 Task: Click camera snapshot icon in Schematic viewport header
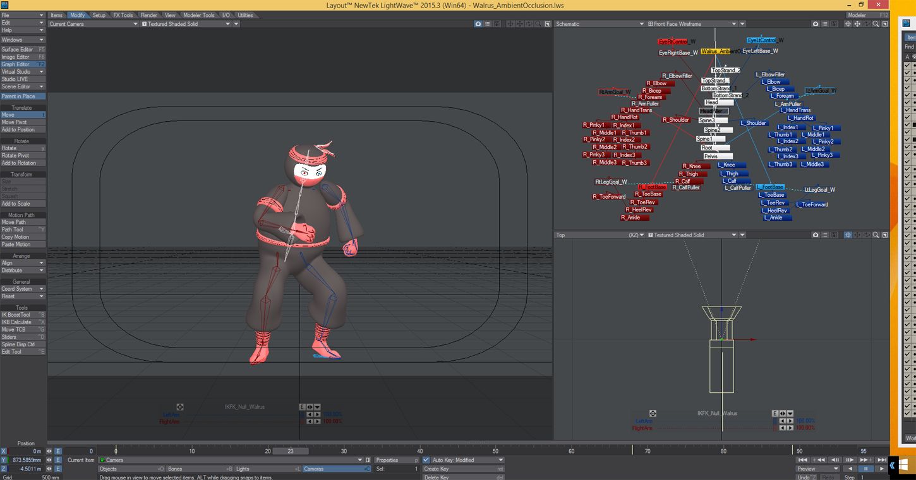click(816, 24)
